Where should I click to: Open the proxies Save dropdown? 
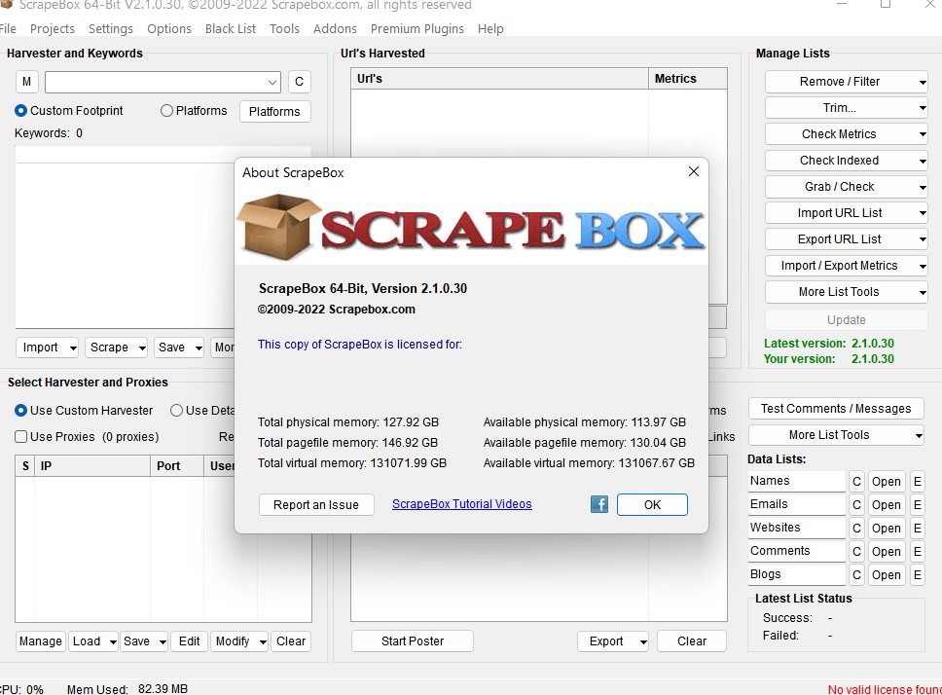(x=144, y=640)
